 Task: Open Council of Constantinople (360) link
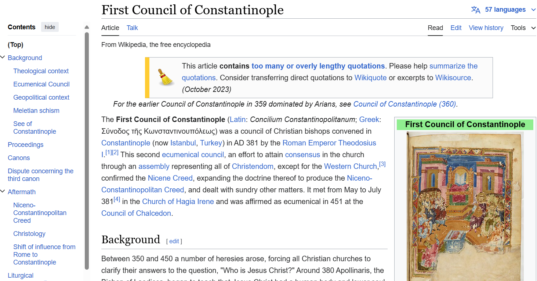coord(404,104)
